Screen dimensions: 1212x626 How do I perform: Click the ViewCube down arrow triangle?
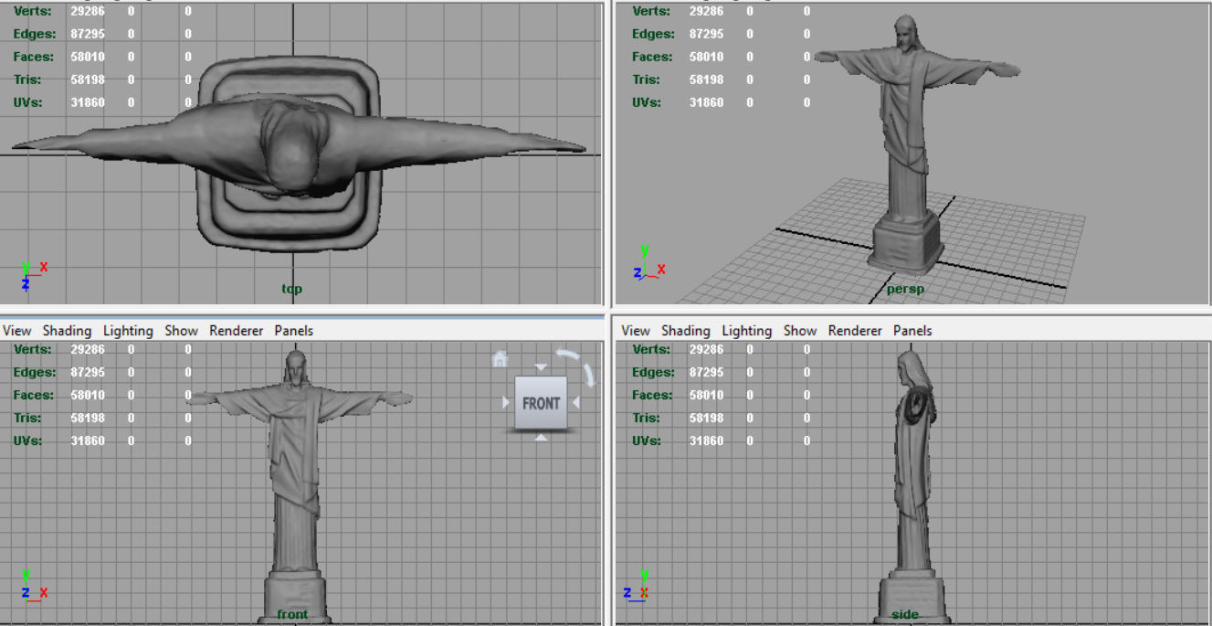541,438
